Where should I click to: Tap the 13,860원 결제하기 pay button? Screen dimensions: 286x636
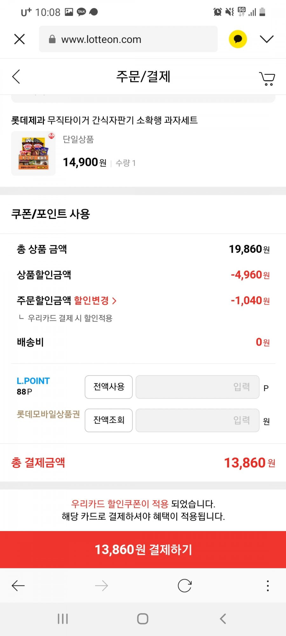coord(143,550)
